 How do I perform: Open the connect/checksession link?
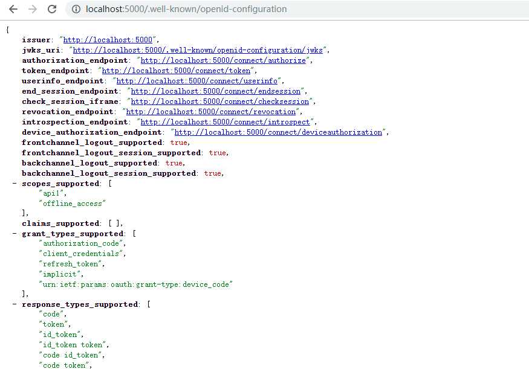pyautogui.click(x=220, y=101)
